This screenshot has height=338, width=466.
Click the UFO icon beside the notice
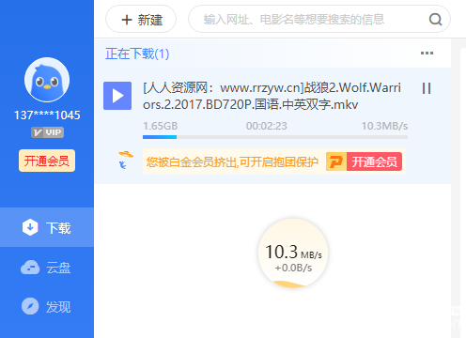[x=125, y=160]
